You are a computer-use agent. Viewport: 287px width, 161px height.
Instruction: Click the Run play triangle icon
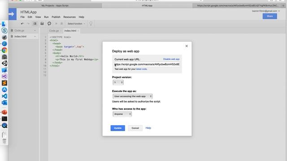pyautogui.click(x=56, y=24)
